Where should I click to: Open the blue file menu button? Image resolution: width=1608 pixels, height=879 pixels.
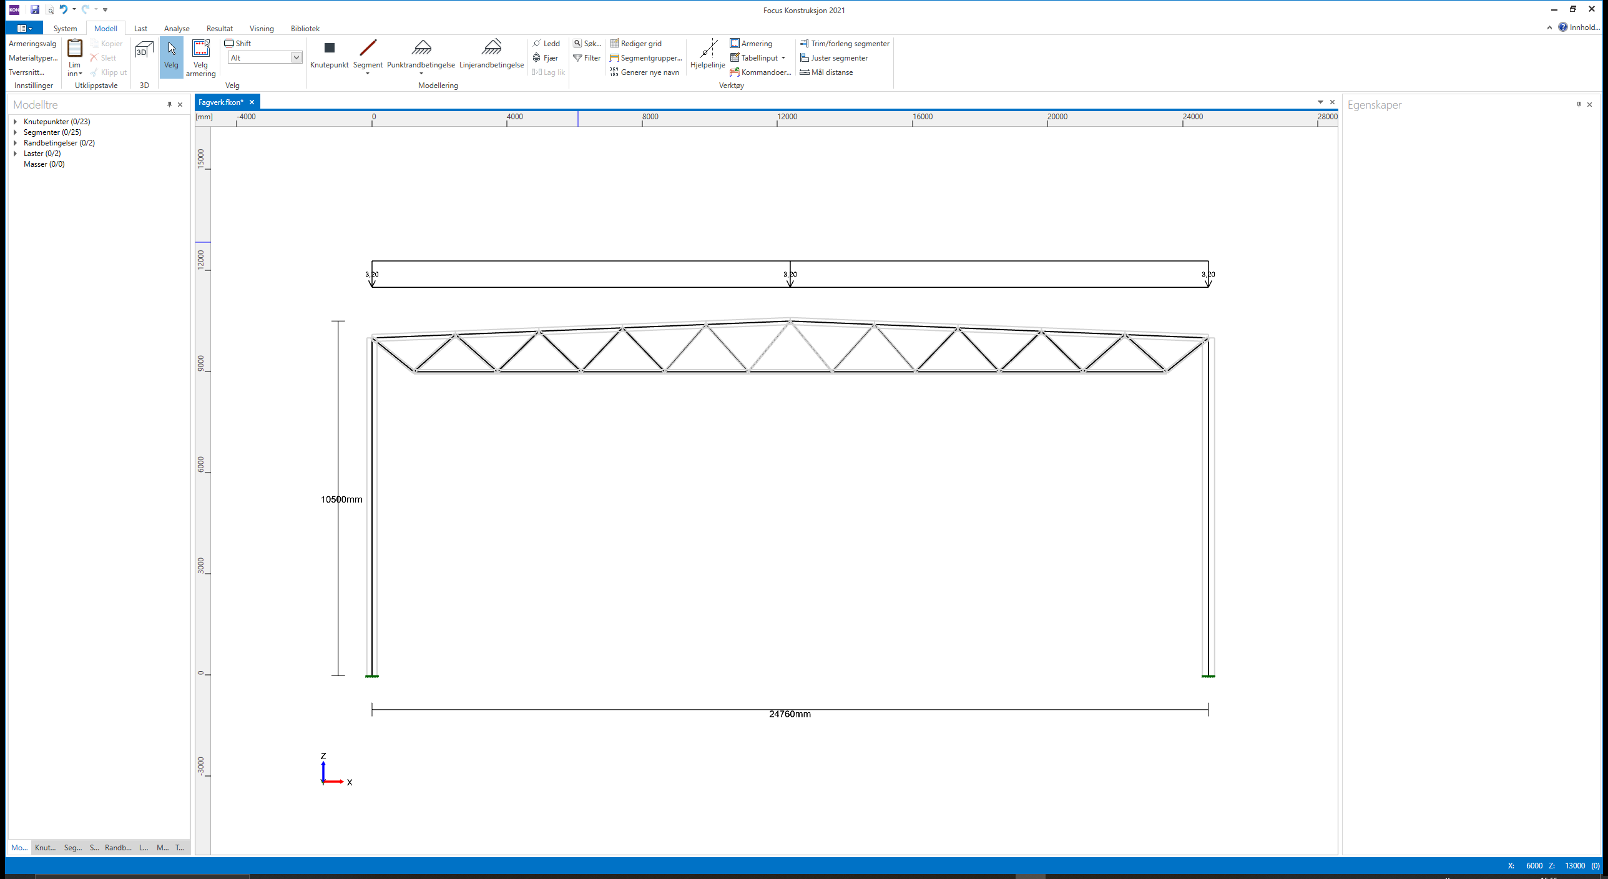(x=24, y=28)
